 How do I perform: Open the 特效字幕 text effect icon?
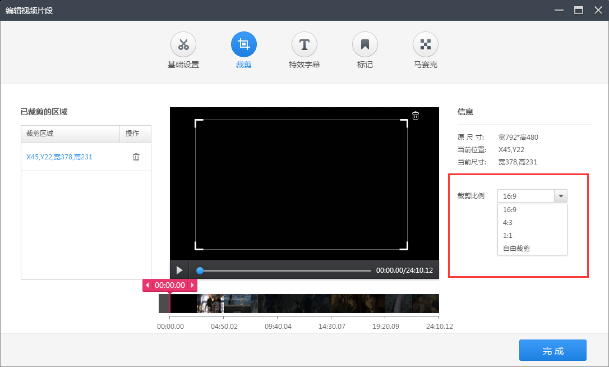(x=304, y=44)
